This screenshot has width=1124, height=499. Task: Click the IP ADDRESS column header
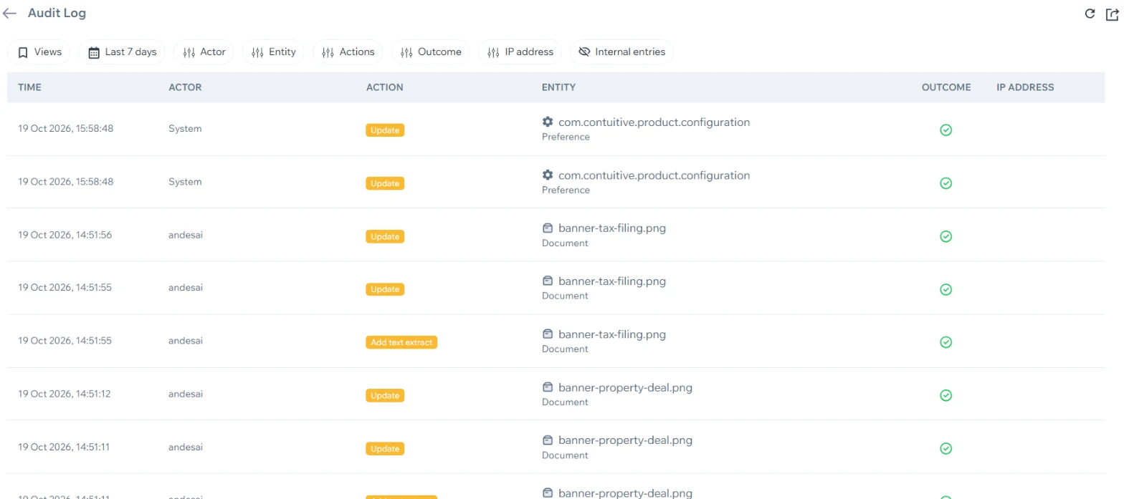(1025, 87)
